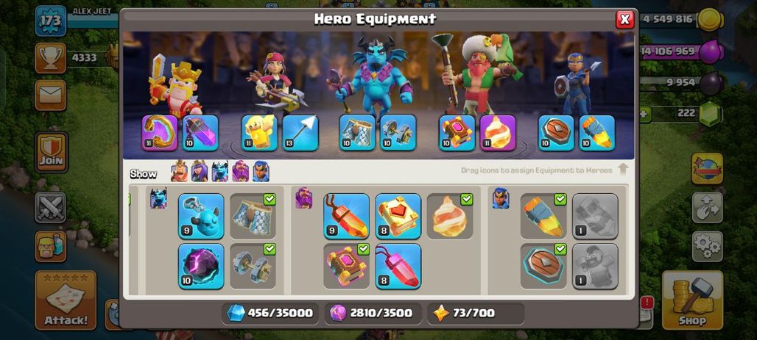Select the level 8 pink gem amulet
Screen dimensions: 757x340
[x=398, y=267]
